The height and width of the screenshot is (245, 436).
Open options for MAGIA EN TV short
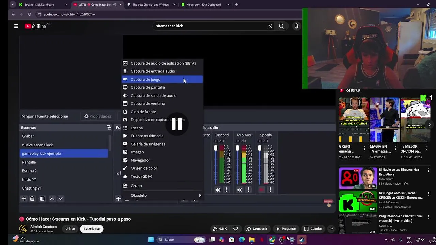(395, 148)
